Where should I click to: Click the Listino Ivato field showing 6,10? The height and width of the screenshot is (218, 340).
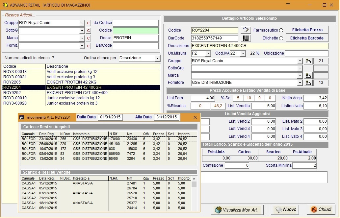pos(316,106)
